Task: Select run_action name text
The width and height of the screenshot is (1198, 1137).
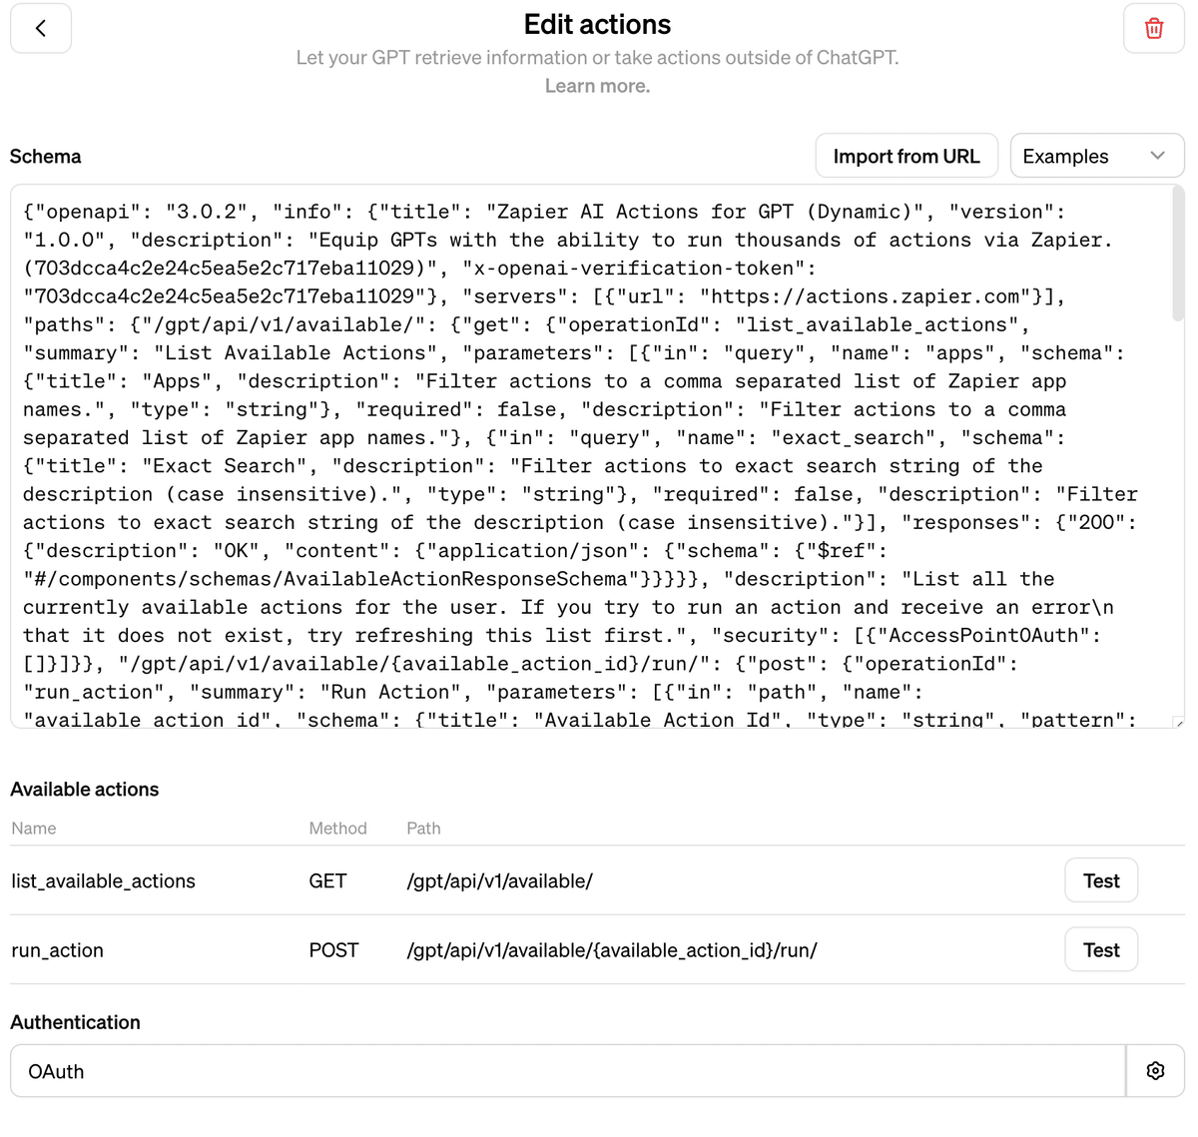Action: click(57, 950)
